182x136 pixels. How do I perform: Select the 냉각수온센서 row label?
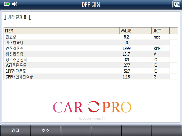(16, 60)
